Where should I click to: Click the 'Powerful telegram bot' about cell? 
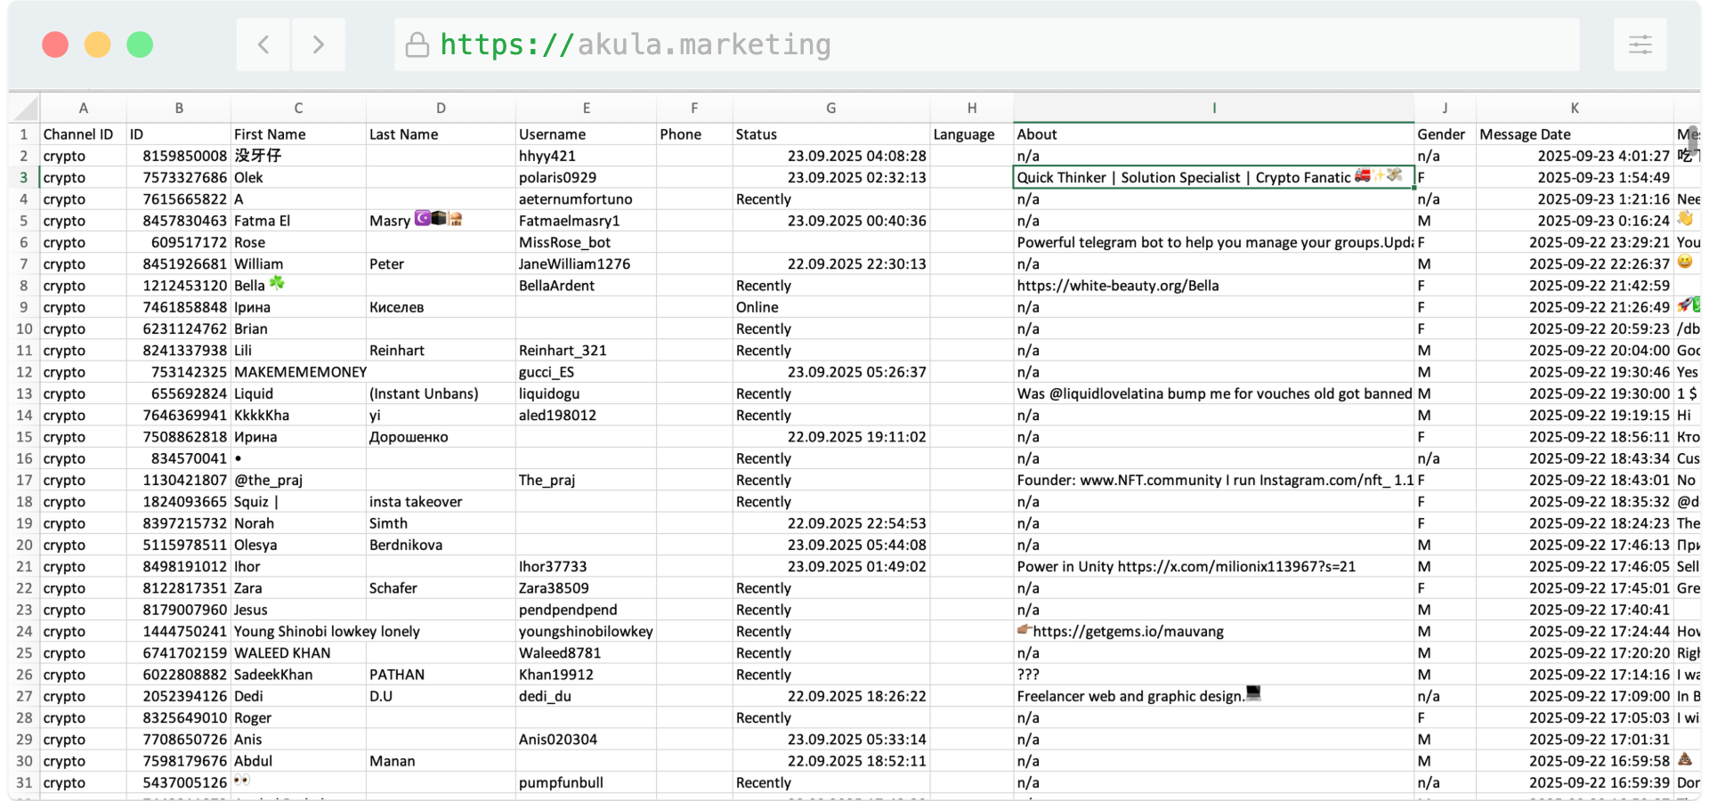(x=1213, y=242)
